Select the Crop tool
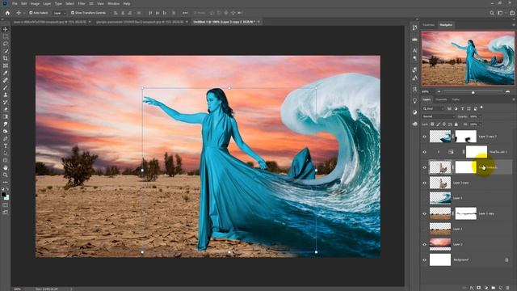The height and width of the screenshot is (291, 517). pyautogui.click(x=6, y=58)
